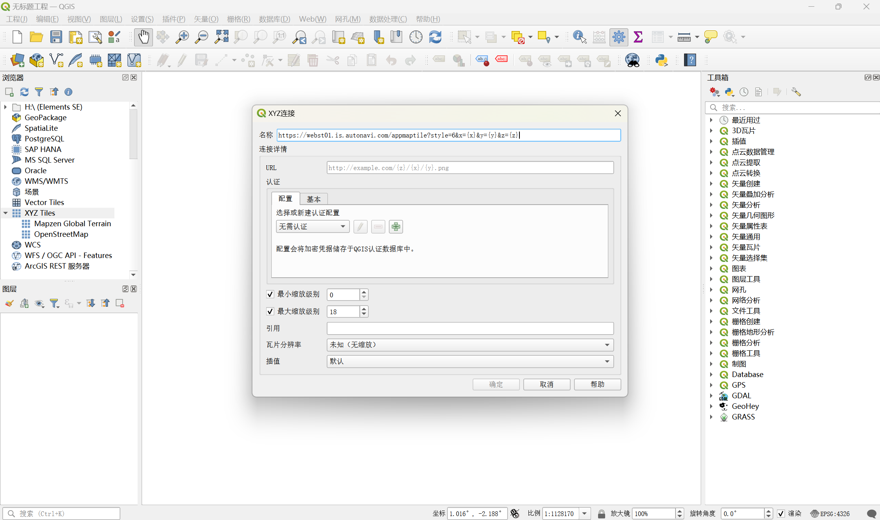Click the Help button in dialog
Image resolution: width=880 pixels, height=520 pixels.
pyautogui.click(x=597, y=384)
